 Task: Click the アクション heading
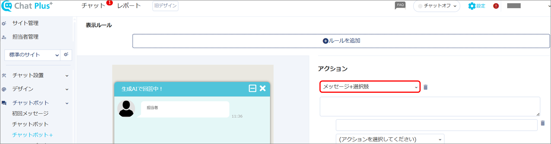coord(333,69)
